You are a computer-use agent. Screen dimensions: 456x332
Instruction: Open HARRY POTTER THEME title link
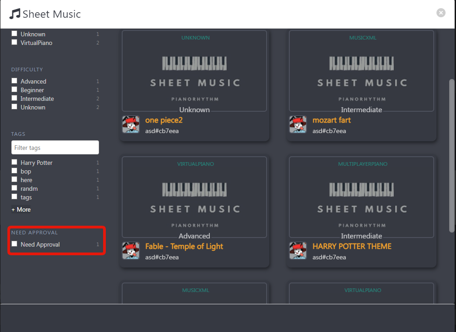coord(352,246)
